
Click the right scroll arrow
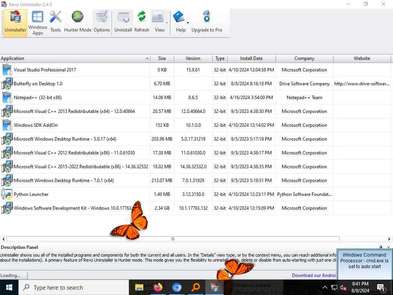click(x=389, y=239)
